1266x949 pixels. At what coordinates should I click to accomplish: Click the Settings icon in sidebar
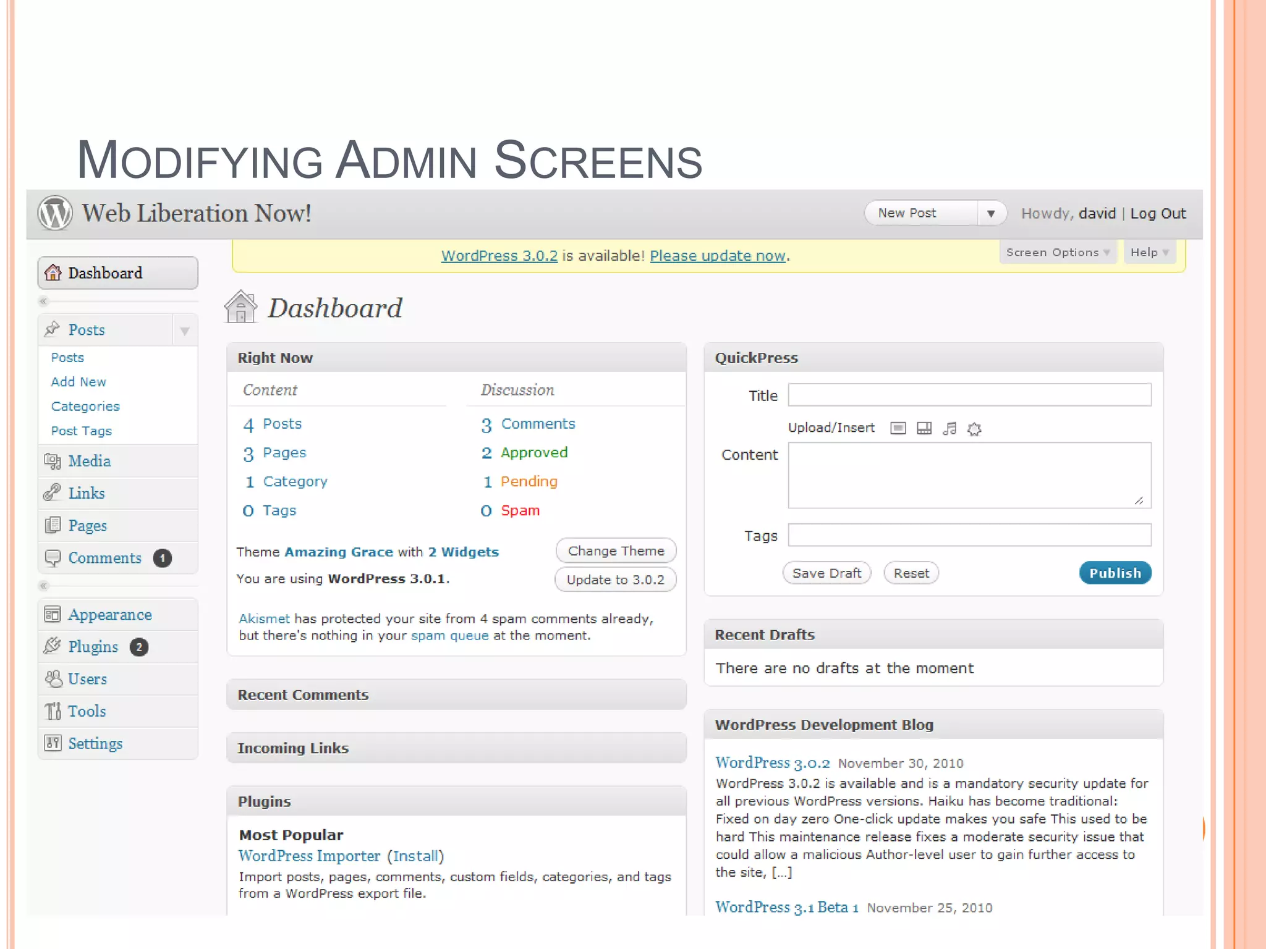pyautogui.click(x=53, y=743)
